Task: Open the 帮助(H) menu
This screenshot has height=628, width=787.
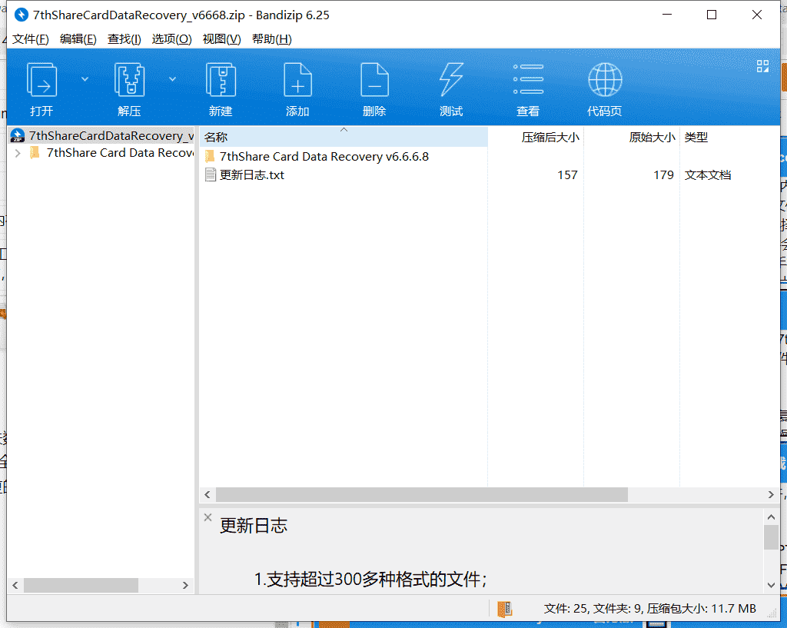Action: [x=271, y=38]
